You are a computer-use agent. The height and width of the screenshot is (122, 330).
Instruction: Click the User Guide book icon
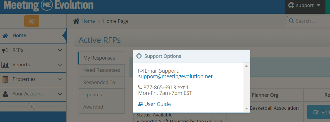point(141,104)
